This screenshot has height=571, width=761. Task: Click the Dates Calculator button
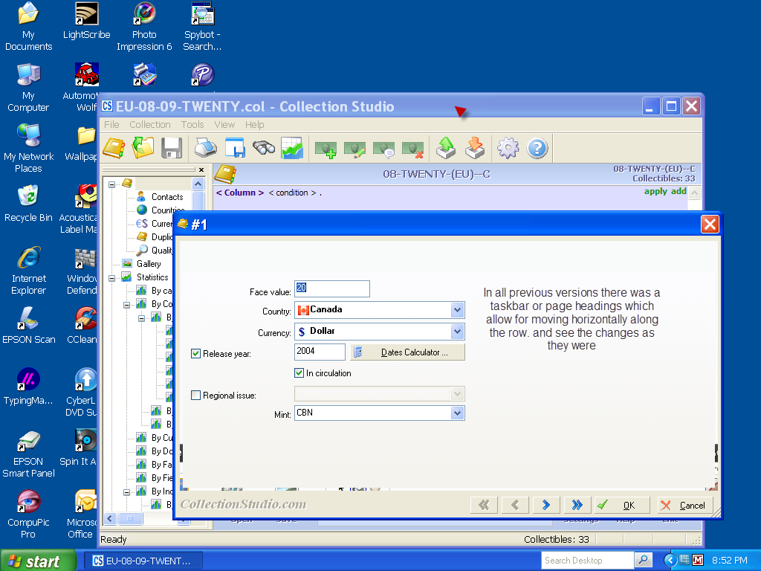pos(408,352)
